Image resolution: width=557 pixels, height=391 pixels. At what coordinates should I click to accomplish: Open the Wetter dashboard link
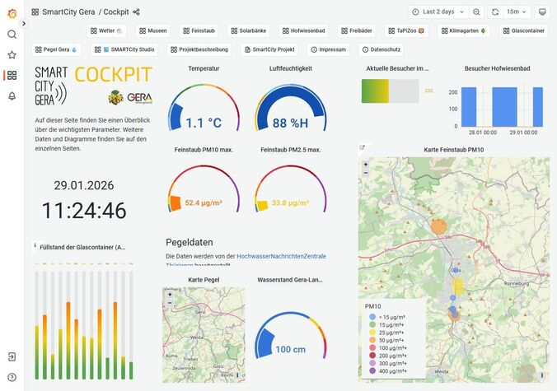click(106, 31)
